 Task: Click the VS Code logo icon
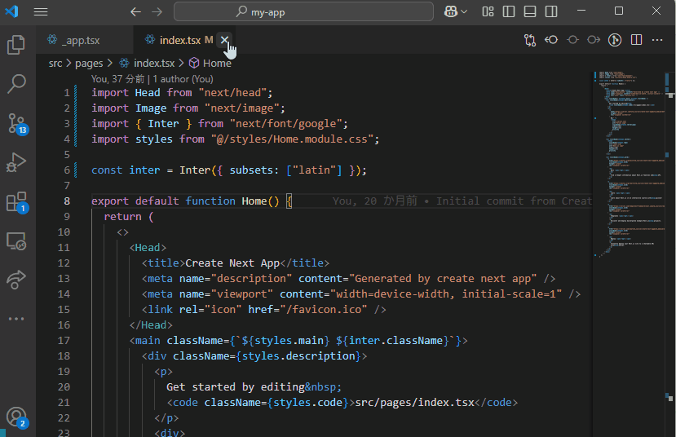pyautogui.click(x=11, y=11)
